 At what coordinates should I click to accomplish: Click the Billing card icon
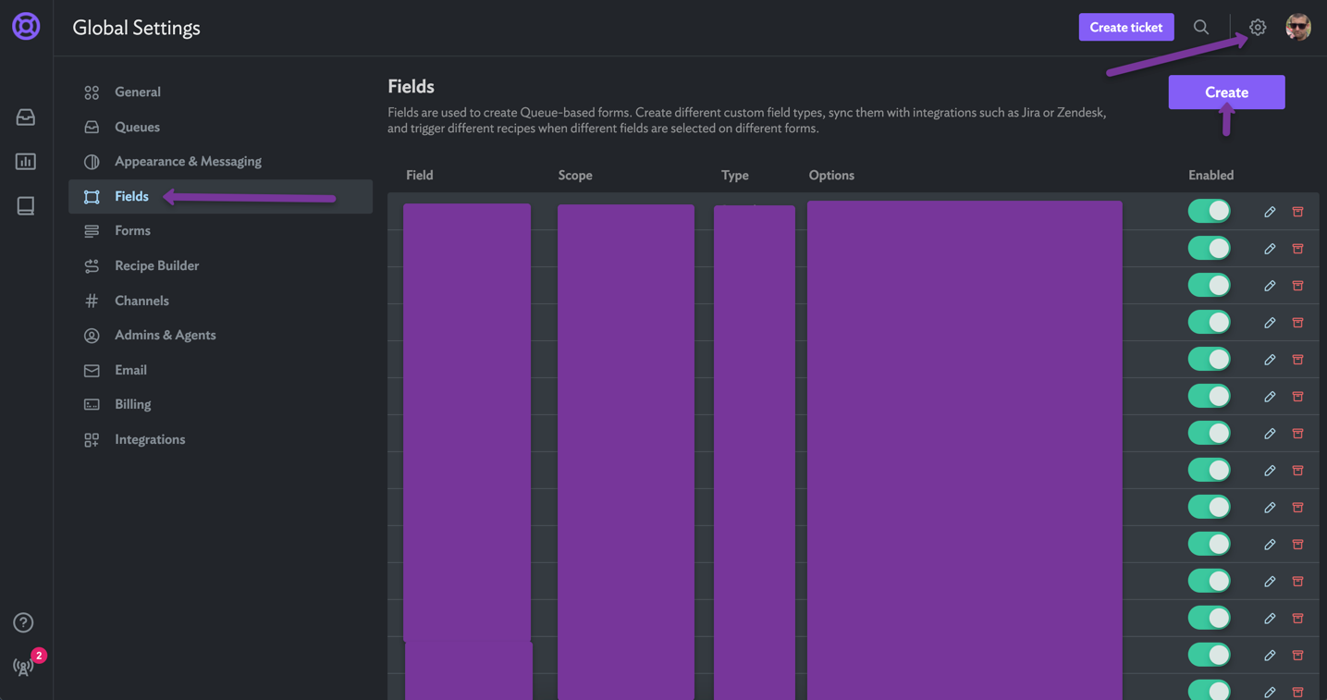click(x=92, y=405)
